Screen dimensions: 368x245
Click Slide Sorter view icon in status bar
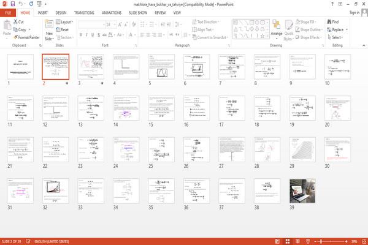[x=288, y=241]
